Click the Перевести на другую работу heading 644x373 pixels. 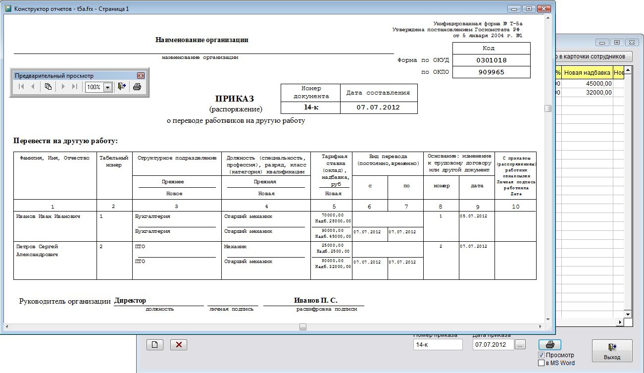click(x=66, y=141)
